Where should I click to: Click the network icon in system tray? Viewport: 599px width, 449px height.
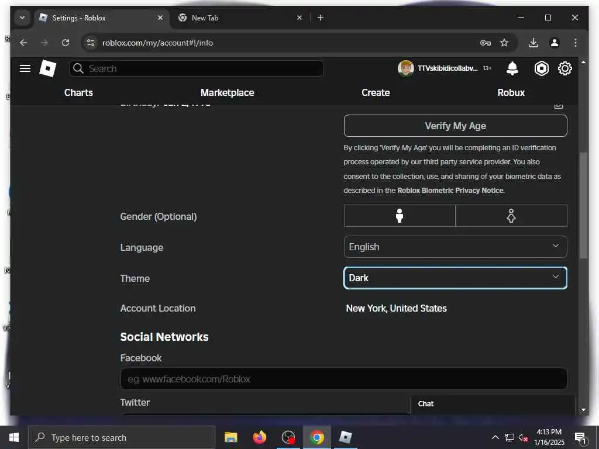[x=510, y=437]
